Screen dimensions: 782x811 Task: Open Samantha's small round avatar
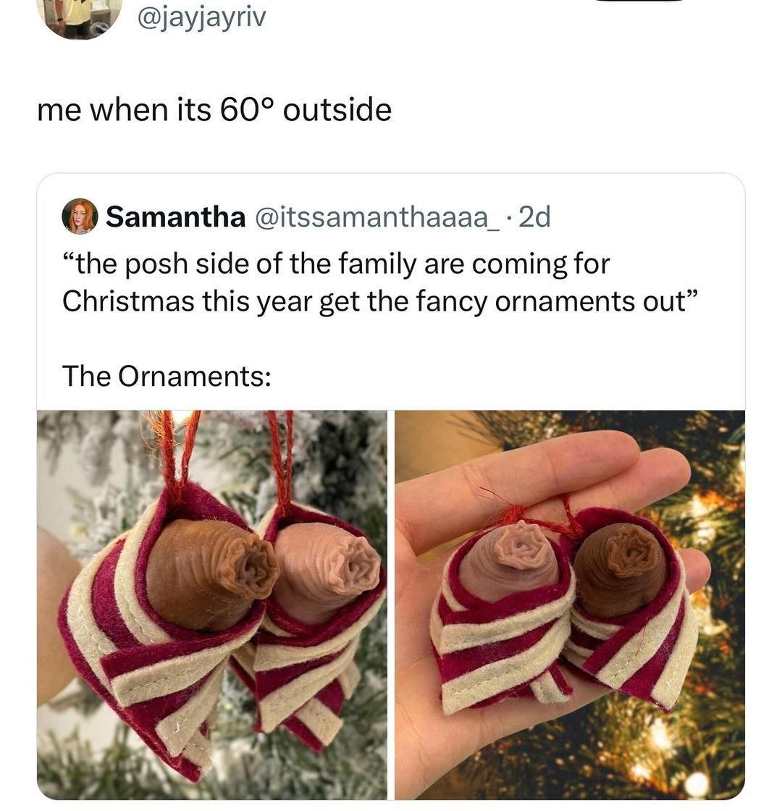(80, 217)
